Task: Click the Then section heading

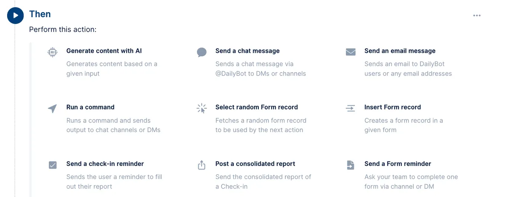Action: click(40, 14)
